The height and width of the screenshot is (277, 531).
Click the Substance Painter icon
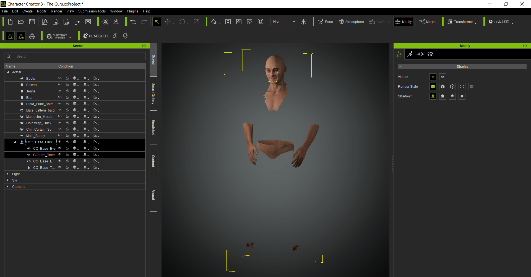pos(57,36)
